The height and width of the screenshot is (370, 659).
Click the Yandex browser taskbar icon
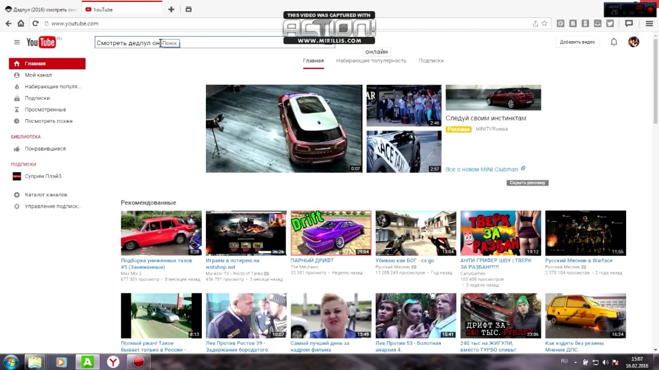point(113,362)
